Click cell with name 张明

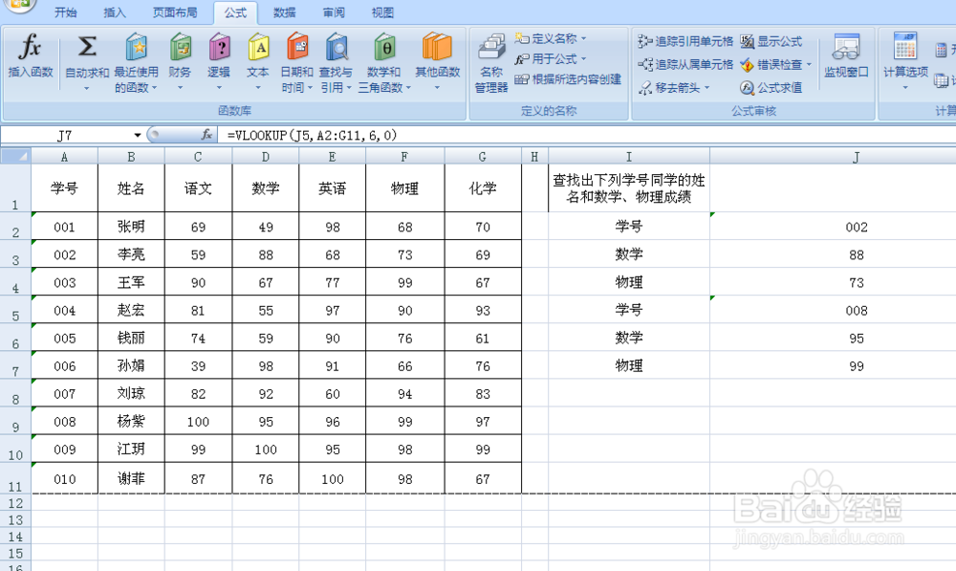point(131,227)
